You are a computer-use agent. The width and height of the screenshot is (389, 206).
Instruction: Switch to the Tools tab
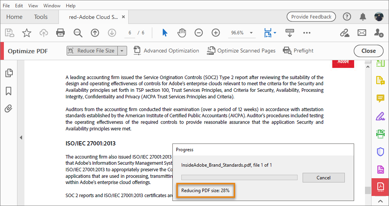41,17
